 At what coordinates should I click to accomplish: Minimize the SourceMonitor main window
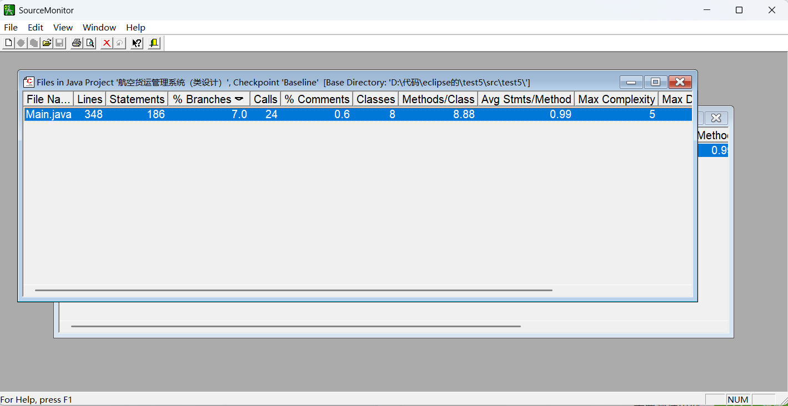[x=707, y=10]
